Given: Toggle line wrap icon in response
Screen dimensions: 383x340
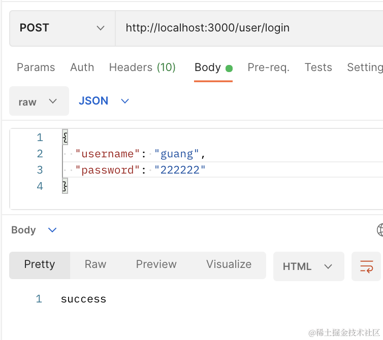Looking at the screenshot, I should 366,266.
